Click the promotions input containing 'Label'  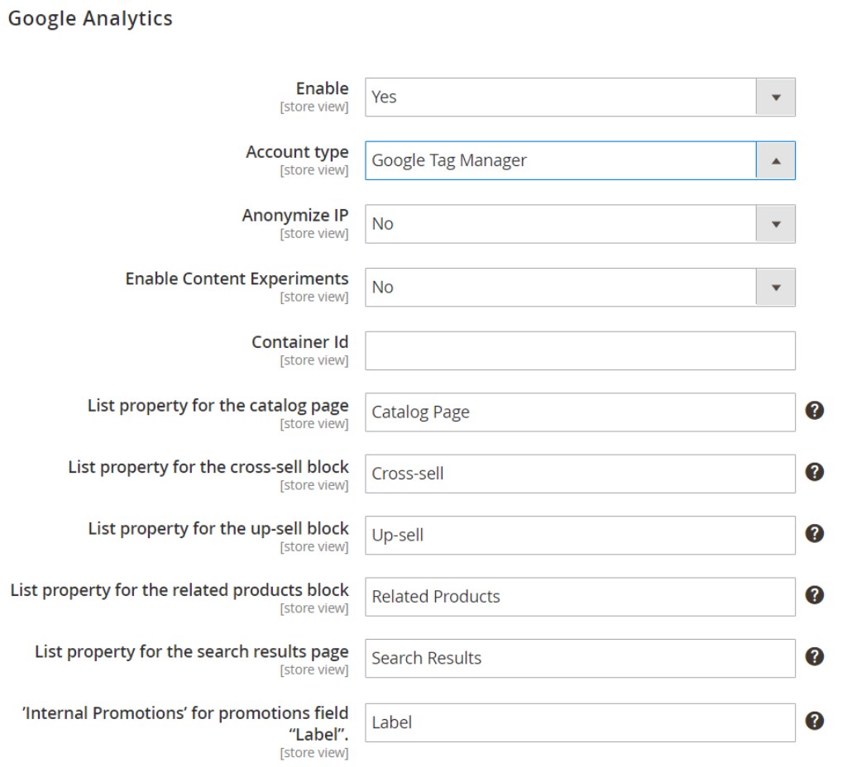pyautogui.click(x=579, y=722)
